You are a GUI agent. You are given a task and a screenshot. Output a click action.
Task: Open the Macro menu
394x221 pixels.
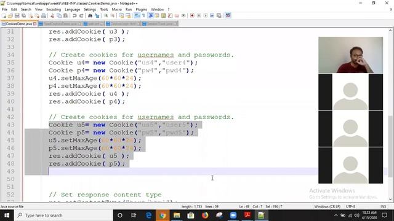click(x=116, y=9)
